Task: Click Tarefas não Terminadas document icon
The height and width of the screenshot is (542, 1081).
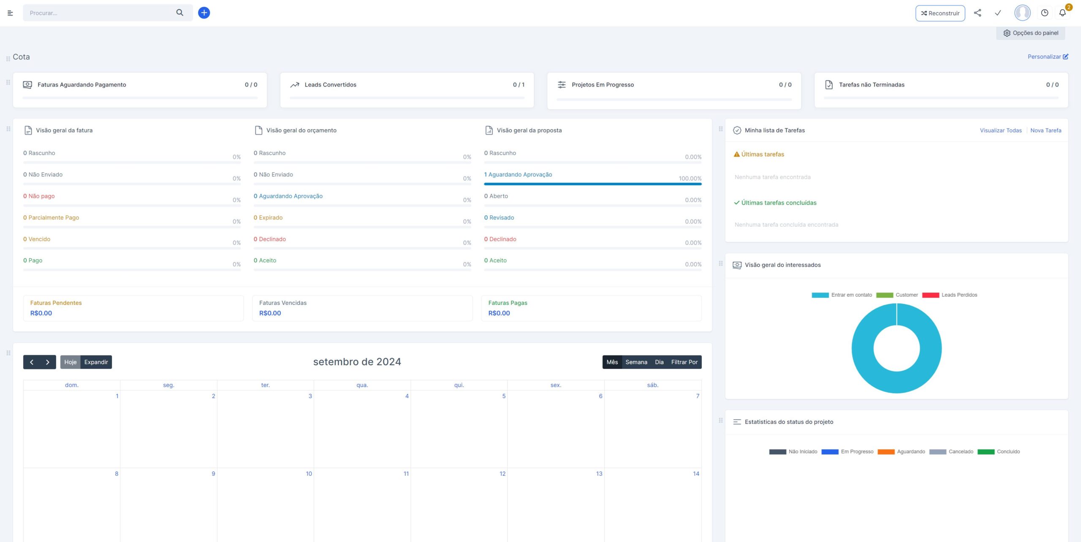Action: [x=829, y=84]
